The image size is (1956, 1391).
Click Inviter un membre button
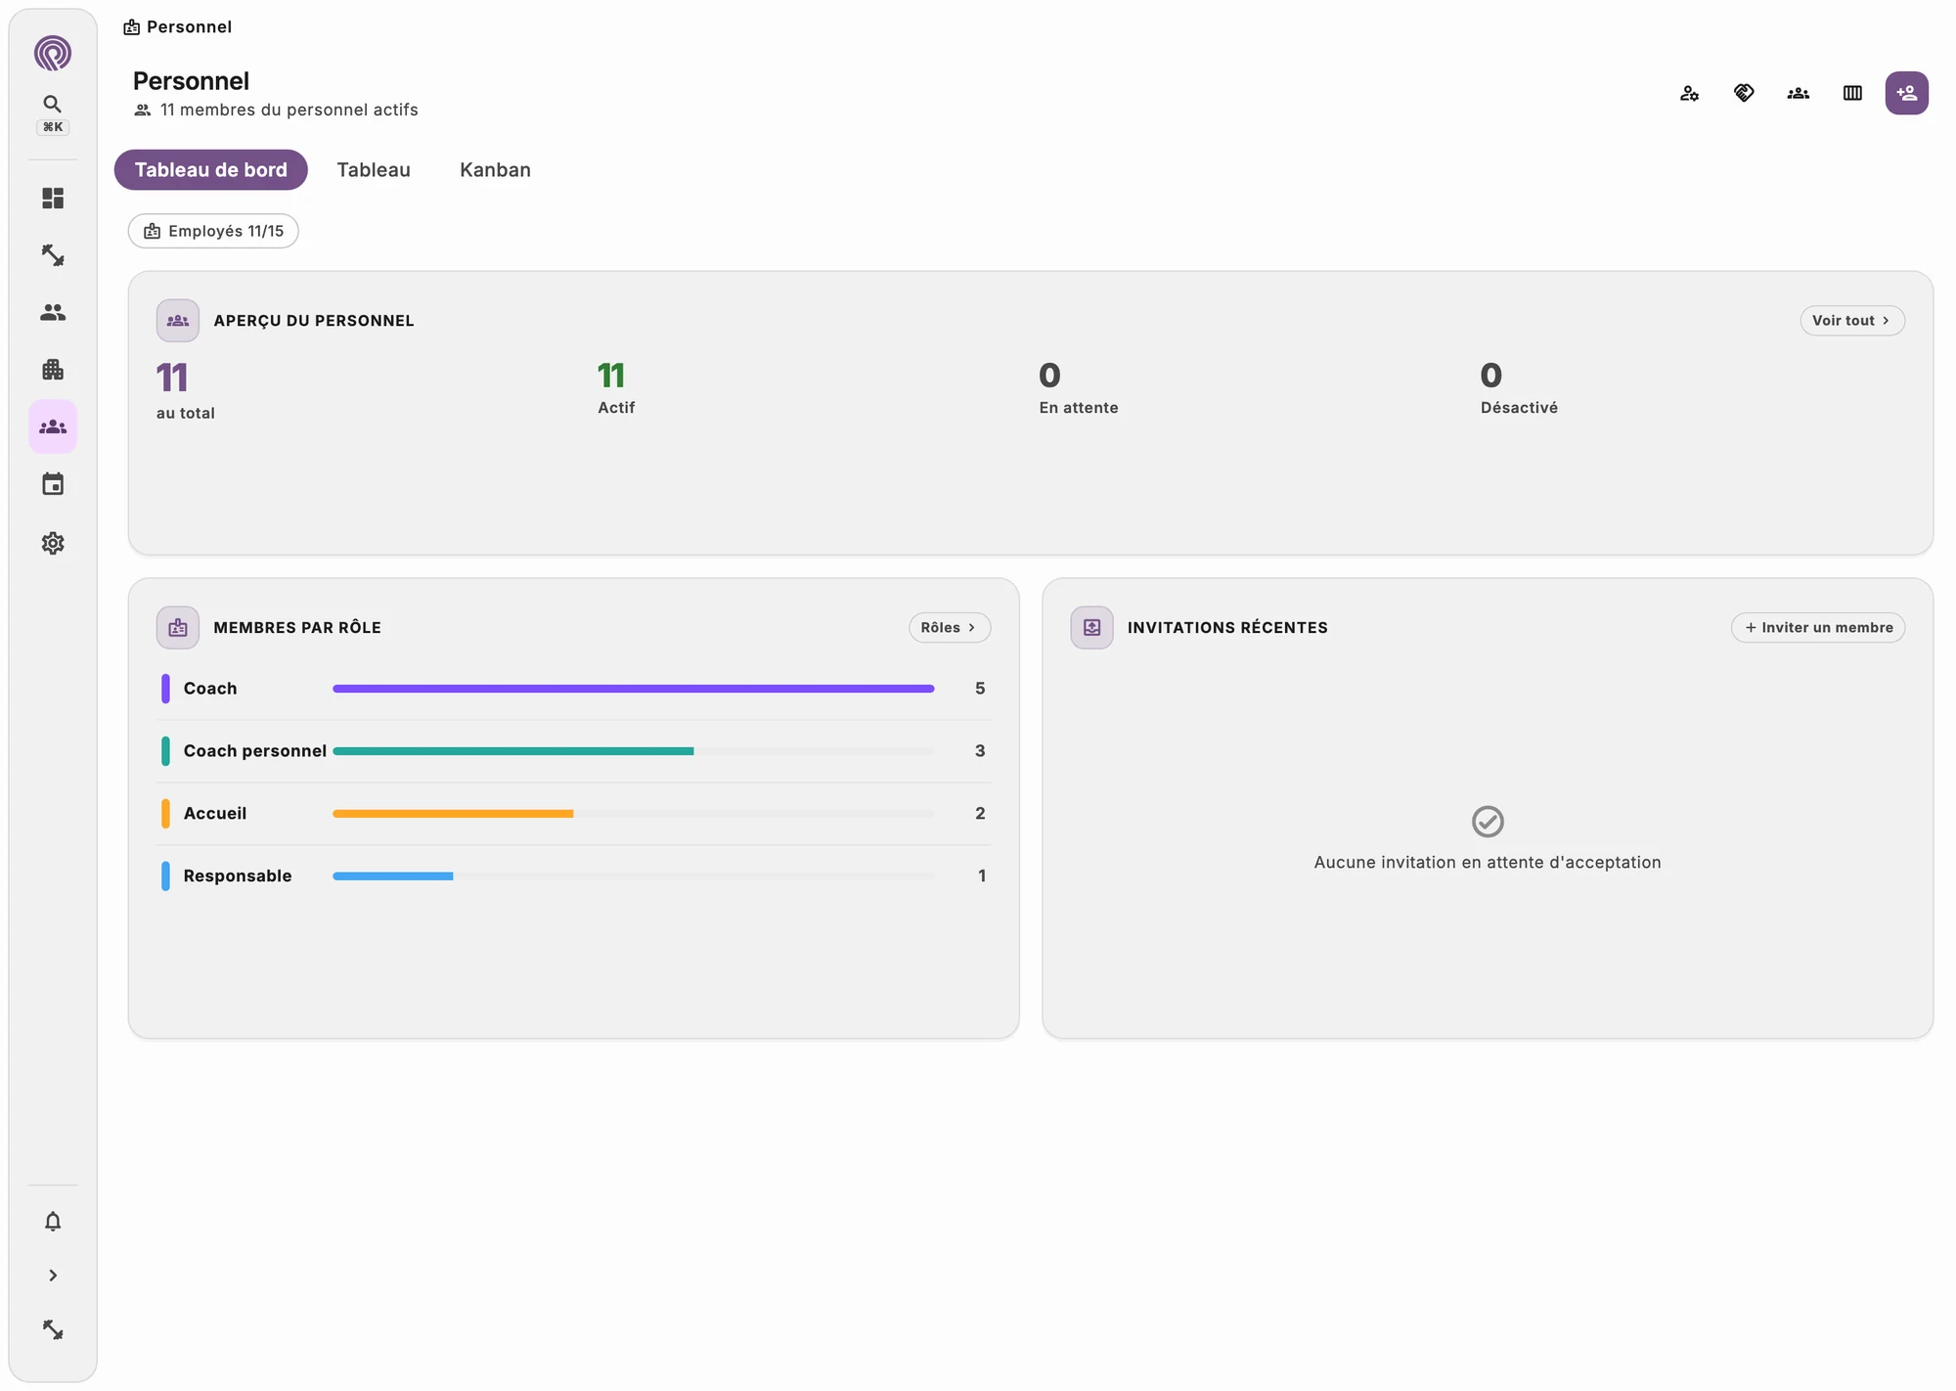[x=1818, y=628]
